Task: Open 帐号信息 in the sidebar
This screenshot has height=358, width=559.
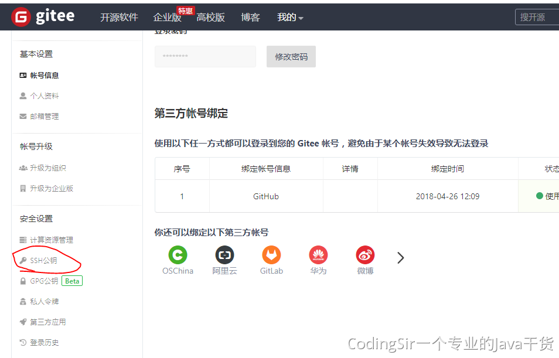Action: 44,75
